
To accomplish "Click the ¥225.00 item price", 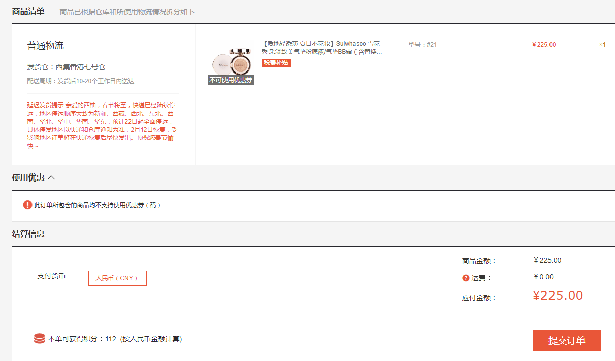I will click(x=544, y=45).
